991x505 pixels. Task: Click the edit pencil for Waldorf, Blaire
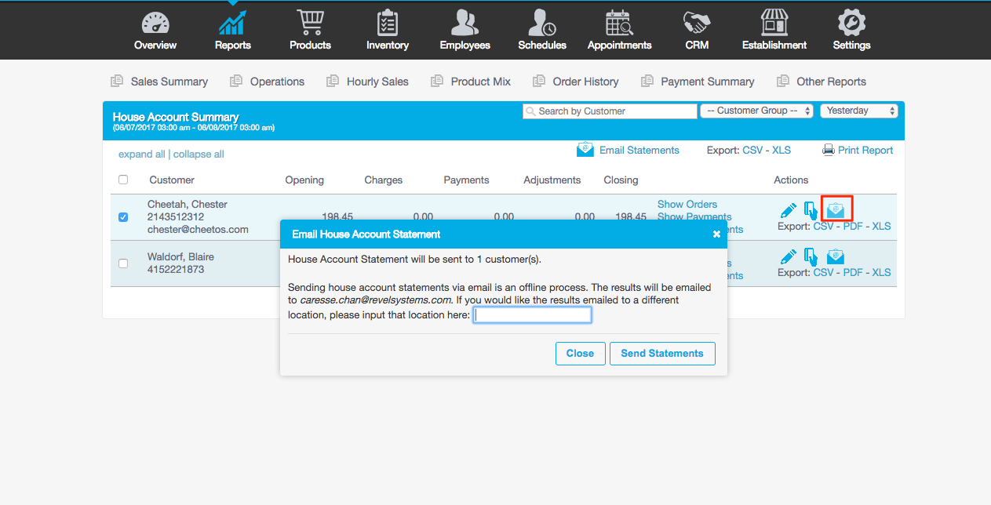(789, 257)
